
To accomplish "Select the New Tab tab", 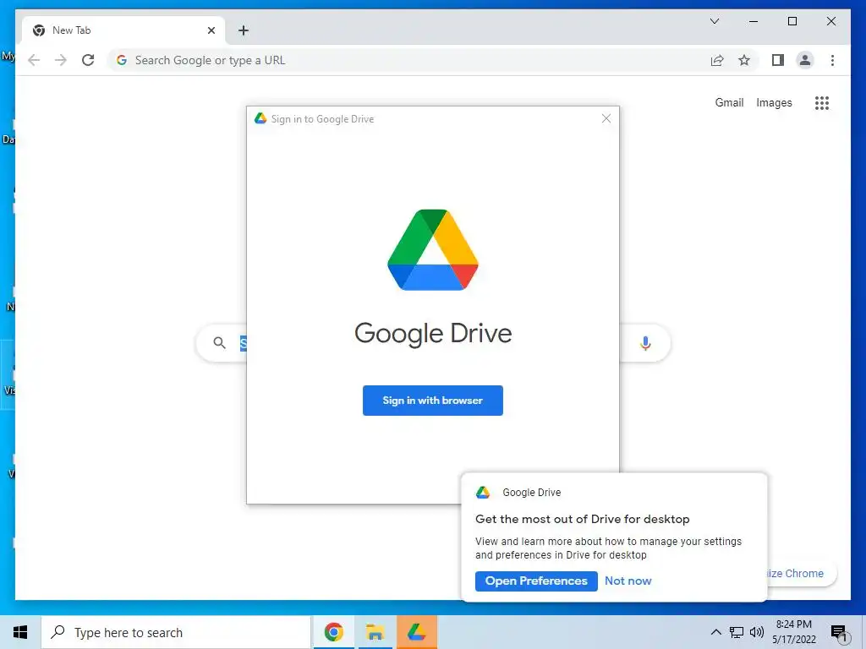I will click(x=123, y=30).
